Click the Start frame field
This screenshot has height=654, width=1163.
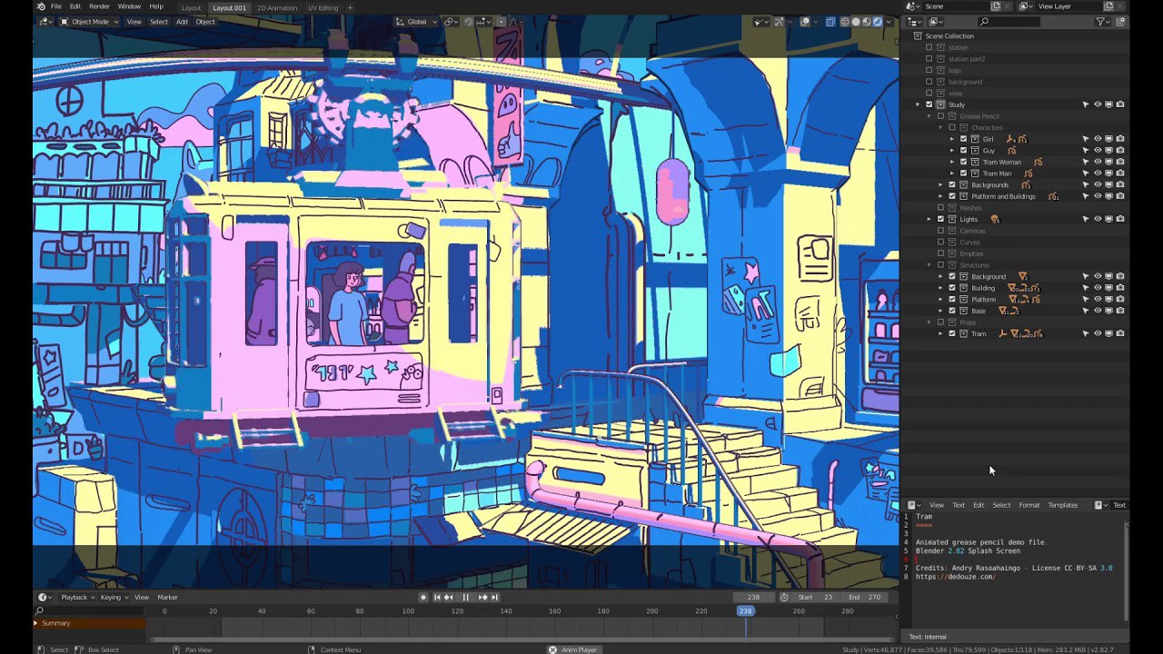816,597
